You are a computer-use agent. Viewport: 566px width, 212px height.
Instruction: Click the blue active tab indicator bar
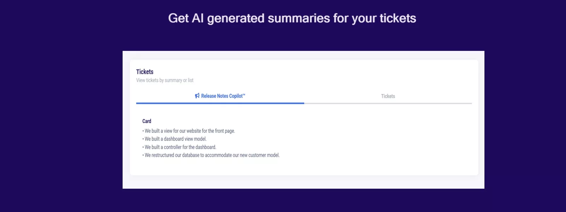click(x=220, y=103)
